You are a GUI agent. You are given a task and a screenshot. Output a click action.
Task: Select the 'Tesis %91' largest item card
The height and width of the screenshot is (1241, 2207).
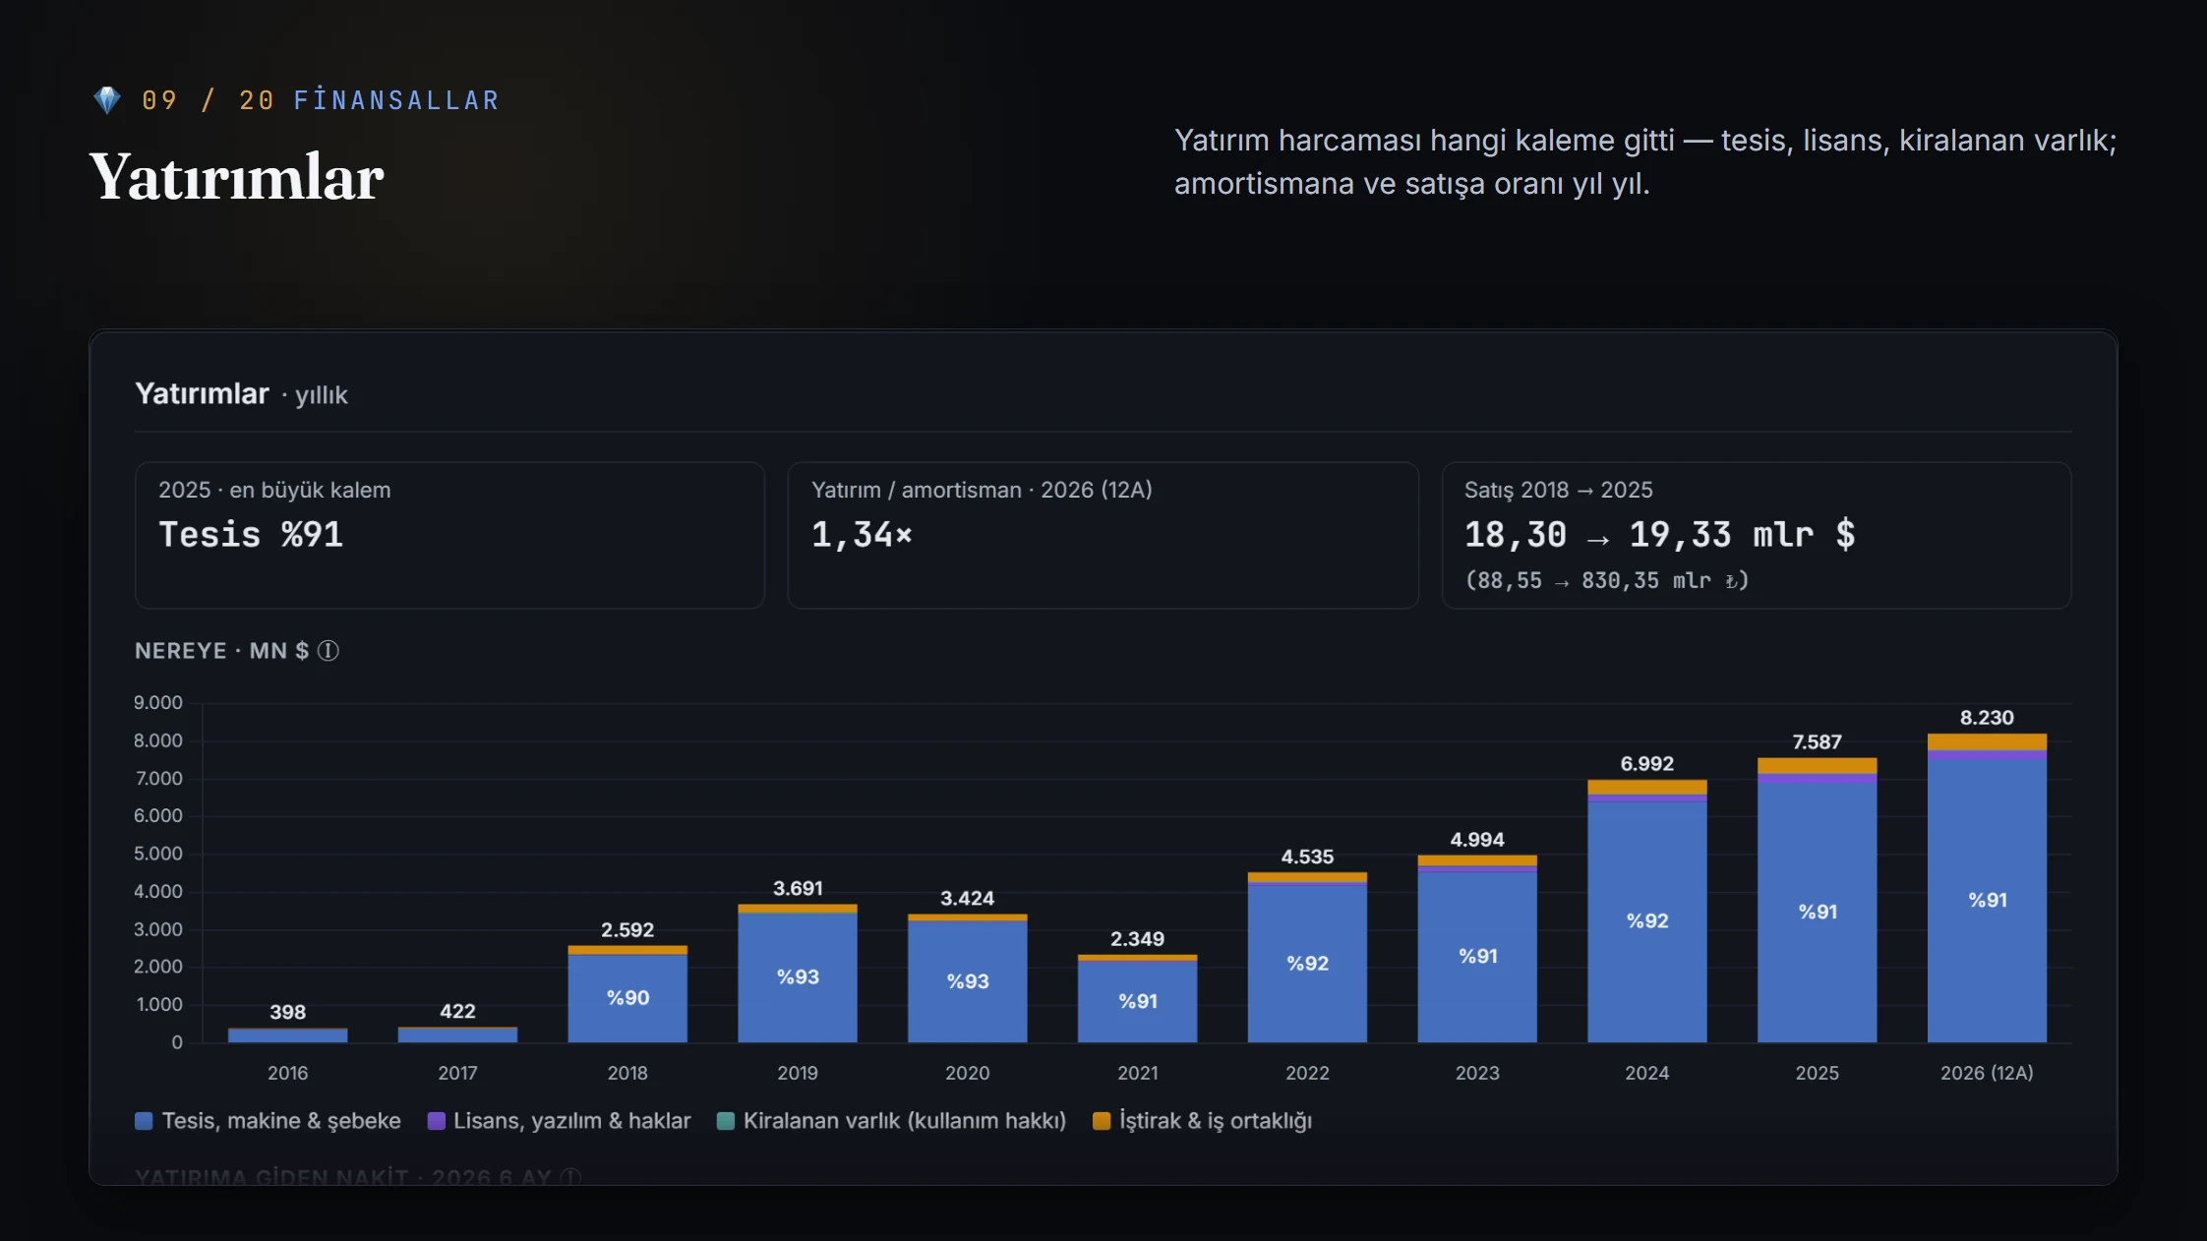coord(449,535)
